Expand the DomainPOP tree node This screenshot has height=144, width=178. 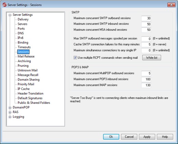click(x=10, y=108)
